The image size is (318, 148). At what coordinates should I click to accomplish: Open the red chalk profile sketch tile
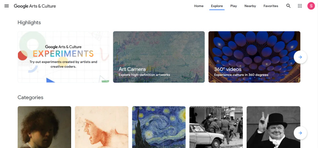(102, 127)
